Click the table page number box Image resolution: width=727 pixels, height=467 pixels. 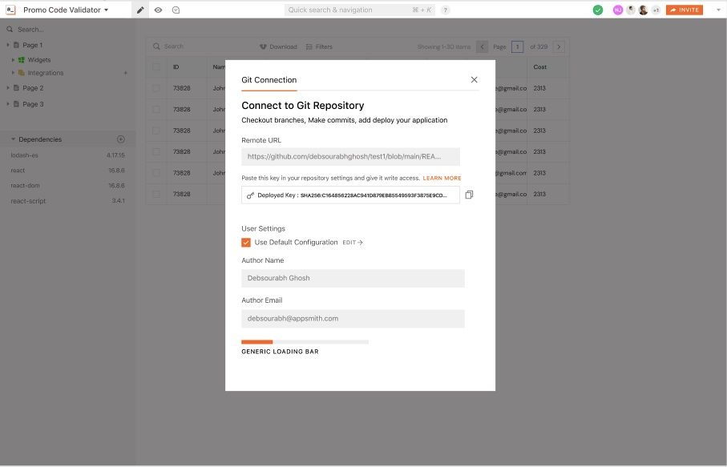518,46
